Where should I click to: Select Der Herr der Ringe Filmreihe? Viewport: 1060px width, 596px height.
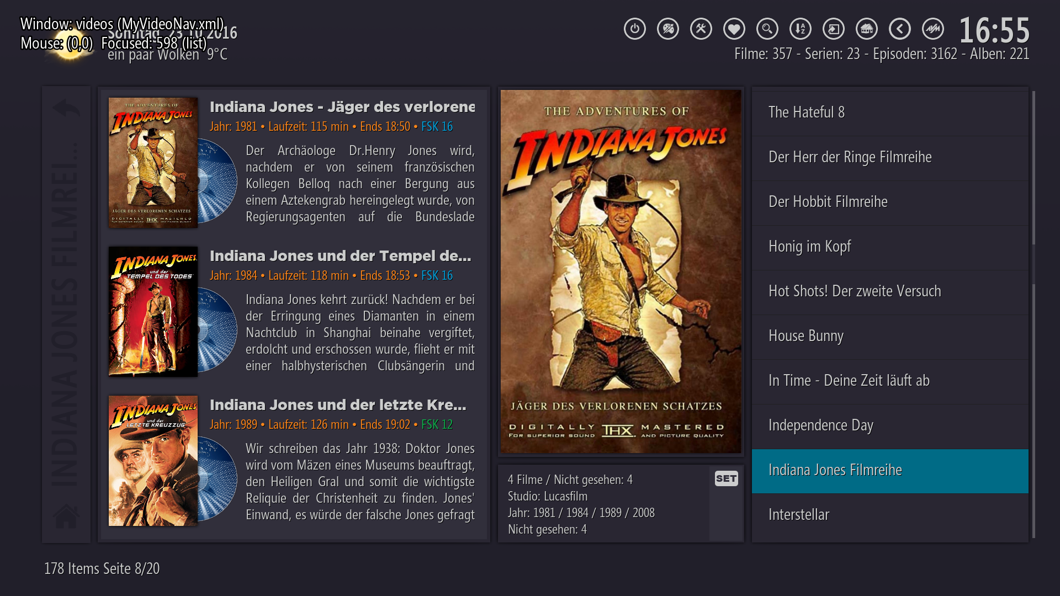click(890, 158)
